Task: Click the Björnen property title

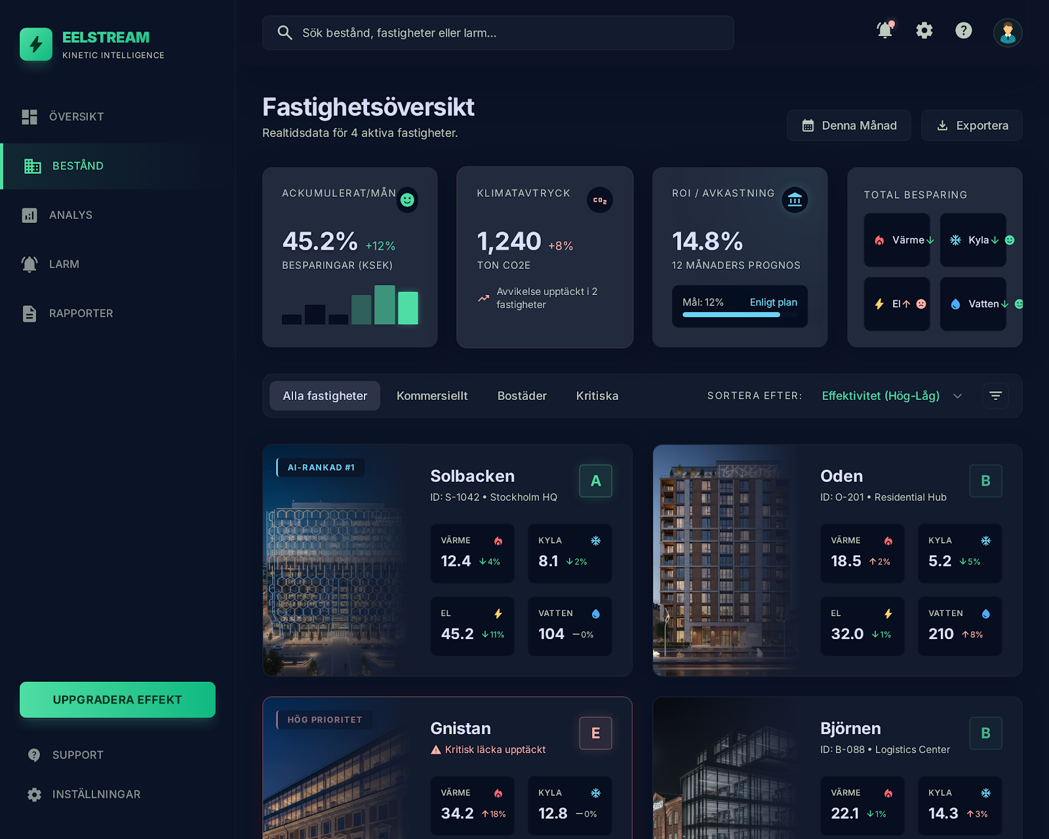Action: point(850,728)
